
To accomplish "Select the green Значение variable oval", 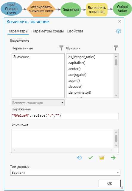I will click(71, 10).
